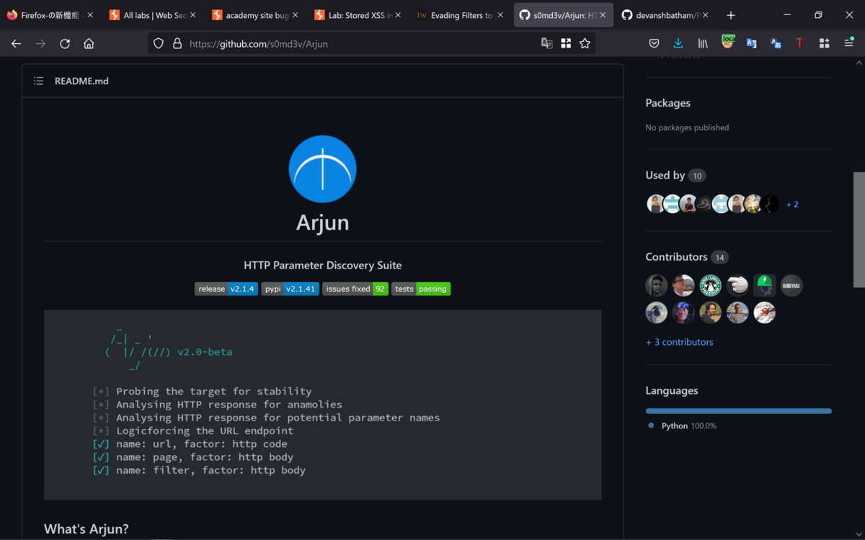This screenshot has height=540, width=865.
Task: Reload the current page
Action: click(x=65, y=43)
